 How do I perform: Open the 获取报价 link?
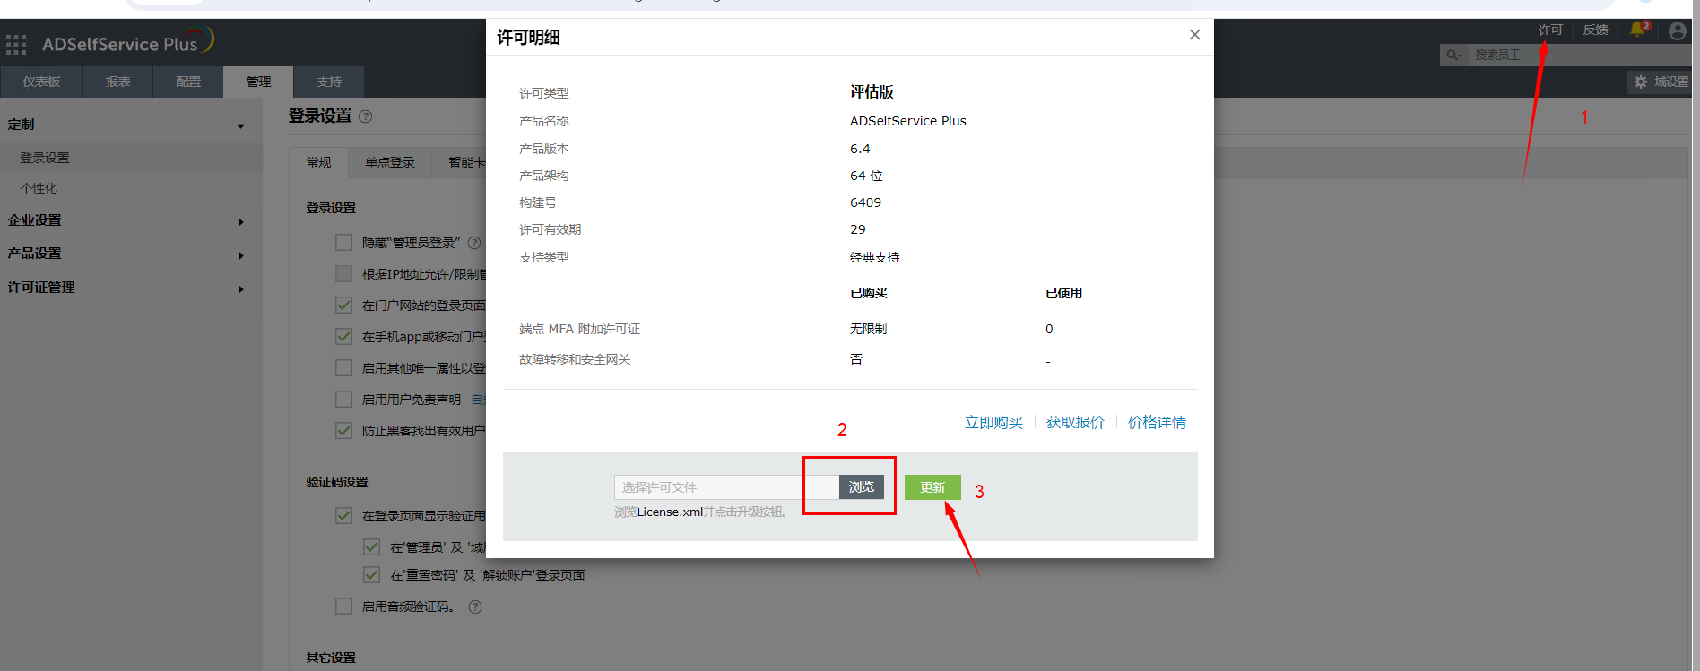pyautogui.click(x=1075, y=422)
